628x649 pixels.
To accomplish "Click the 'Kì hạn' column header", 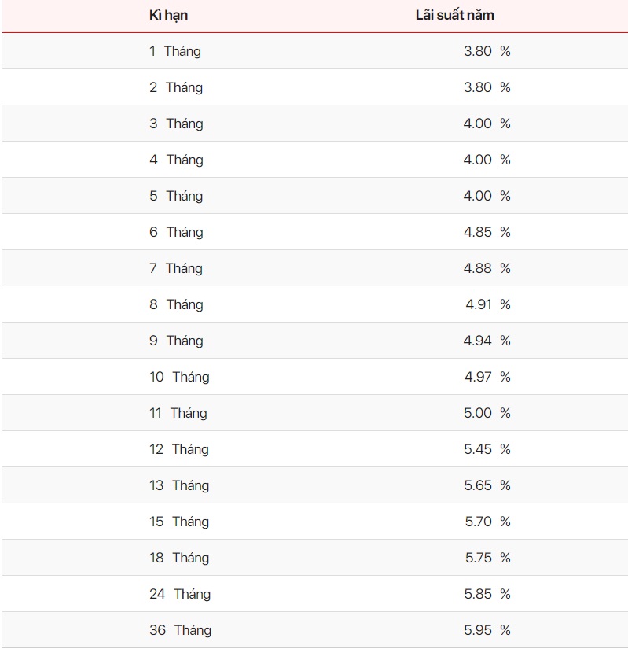I will 168,15.
